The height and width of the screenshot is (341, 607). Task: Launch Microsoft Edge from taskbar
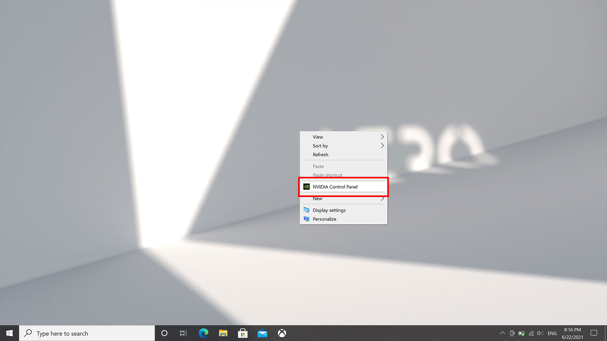pos(203,333)
